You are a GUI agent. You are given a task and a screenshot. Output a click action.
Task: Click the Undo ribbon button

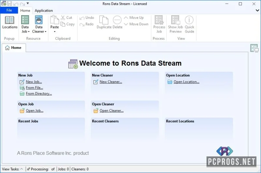[x=87, y=18]
